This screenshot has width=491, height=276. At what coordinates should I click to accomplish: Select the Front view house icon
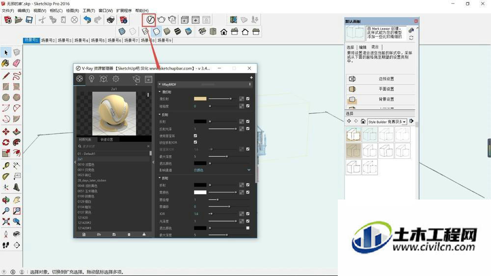coord(223,31)
